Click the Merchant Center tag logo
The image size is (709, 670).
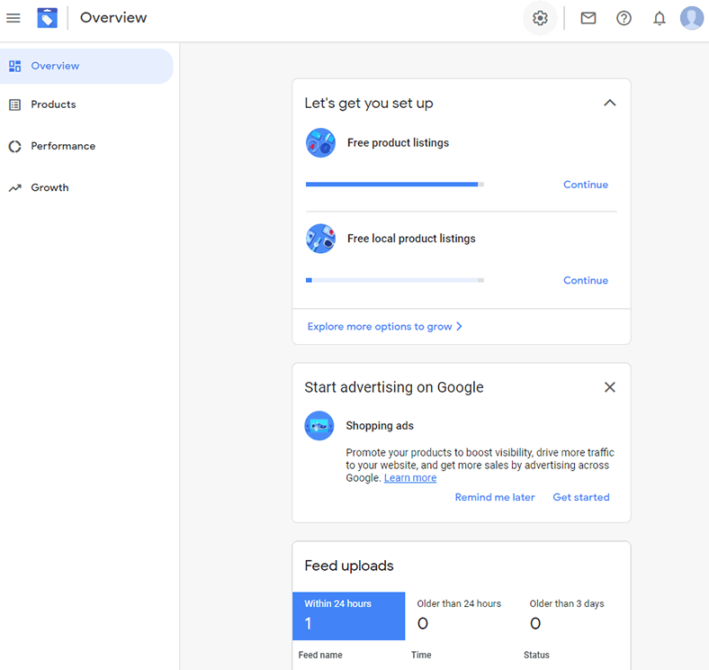(48, 18)
